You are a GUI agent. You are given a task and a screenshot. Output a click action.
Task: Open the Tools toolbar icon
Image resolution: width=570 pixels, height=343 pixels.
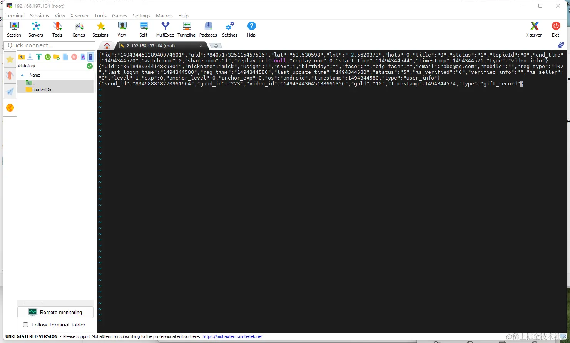click(x=57, y=29)
